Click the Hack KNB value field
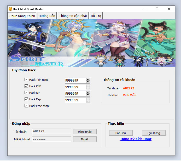Viewport: 181px width, 161px height. coord(75,87)
